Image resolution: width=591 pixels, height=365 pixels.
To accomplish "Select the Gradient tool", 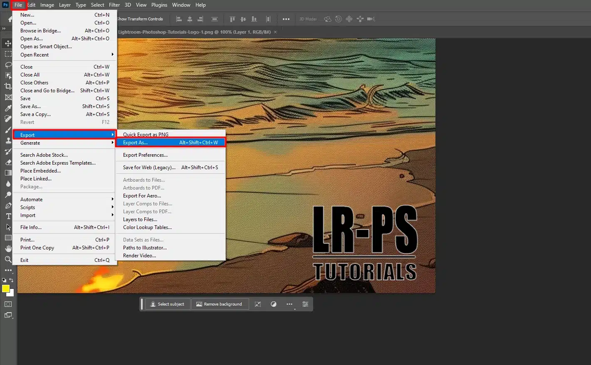I will [8, 173].
